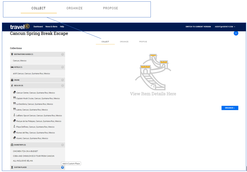The image size is (247, 172).
Task: Click the search icon in See & Do header
Action: pos(62,86)
